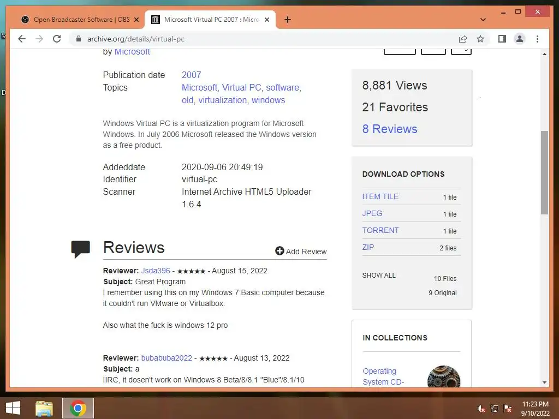Open the old topic link
The width and height of the screenshot is (559, 419).
pos(187,100)
